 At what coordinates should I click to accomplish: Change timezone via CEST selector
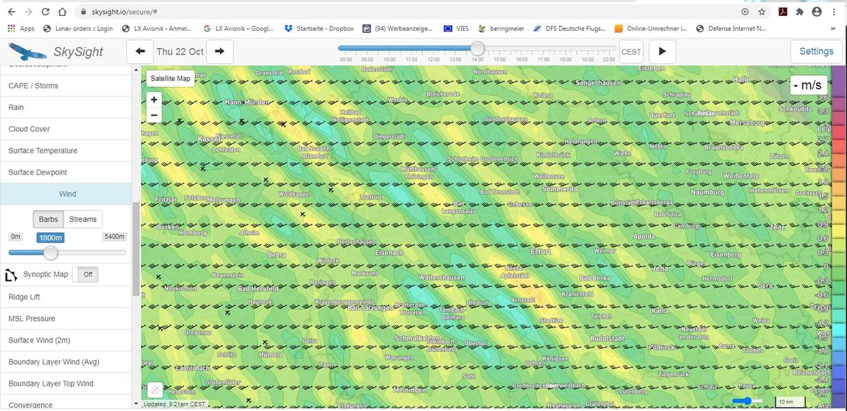point(631,52)
